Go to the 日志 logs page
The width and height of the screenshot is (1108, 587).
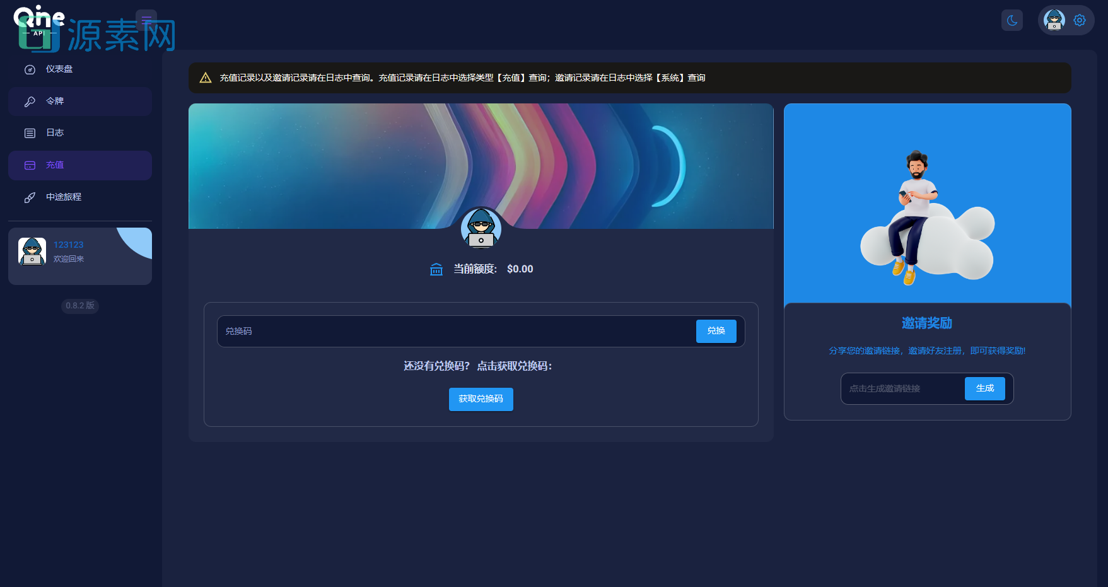click(55, 133)
